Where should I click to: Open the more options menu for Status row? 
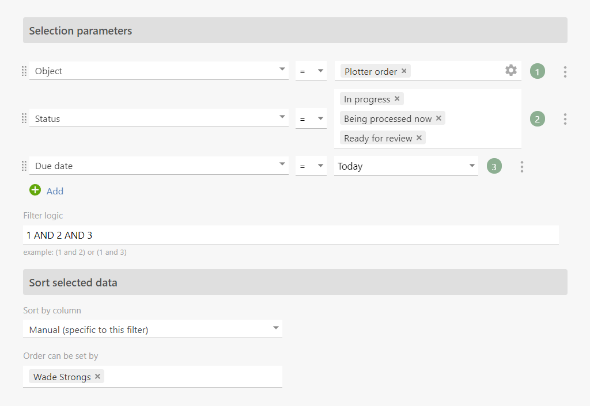565,119
